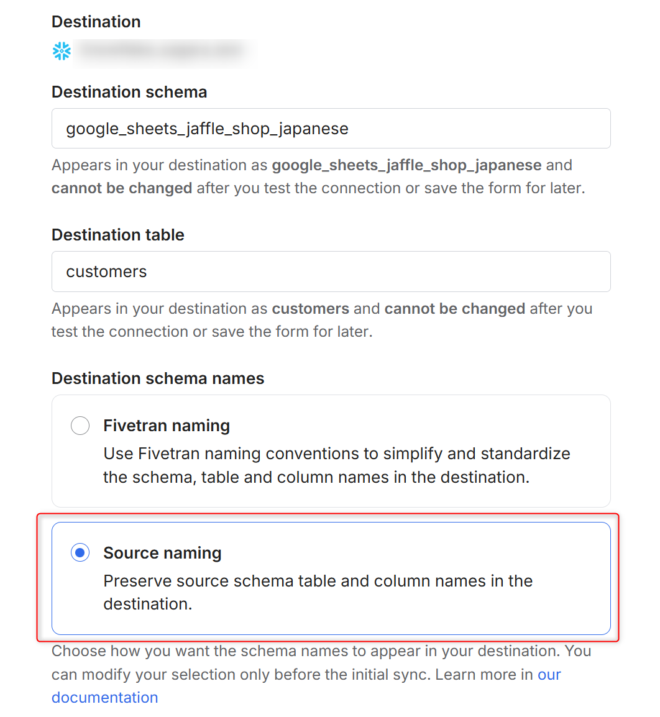The height and width of the screenshot is (717, 660).
Task: Click the "test the connection" line under Destination table
Action: point(211,332)
